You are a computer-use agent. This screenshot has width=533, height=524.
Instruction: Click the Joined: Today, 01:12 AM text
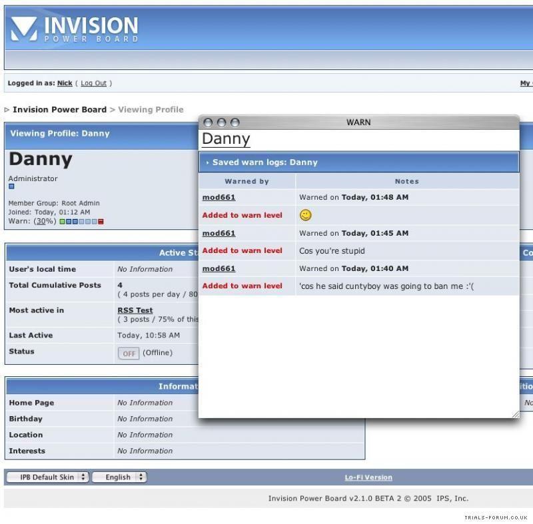[49, 212]
